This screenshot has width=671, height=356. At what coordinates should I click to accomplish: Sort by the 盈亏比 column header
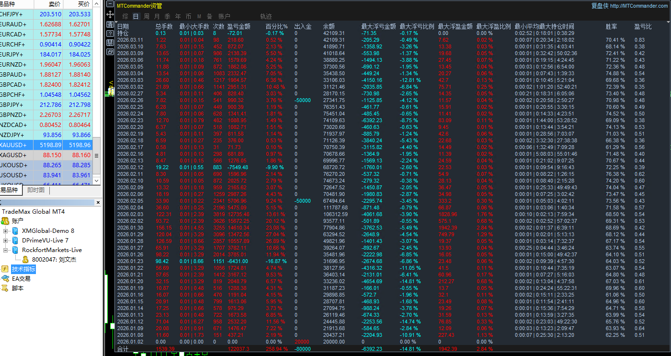[x=643, y=26]
